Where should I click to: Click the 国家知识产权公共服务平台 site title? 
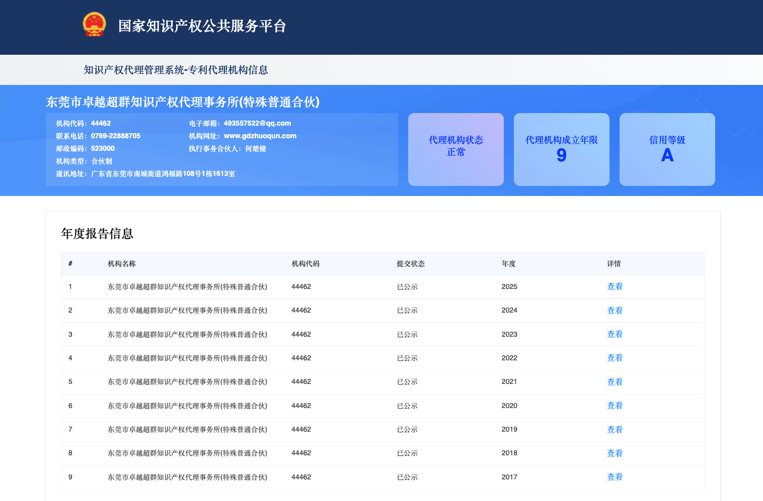pyautogui.click(x=202, y=26)
